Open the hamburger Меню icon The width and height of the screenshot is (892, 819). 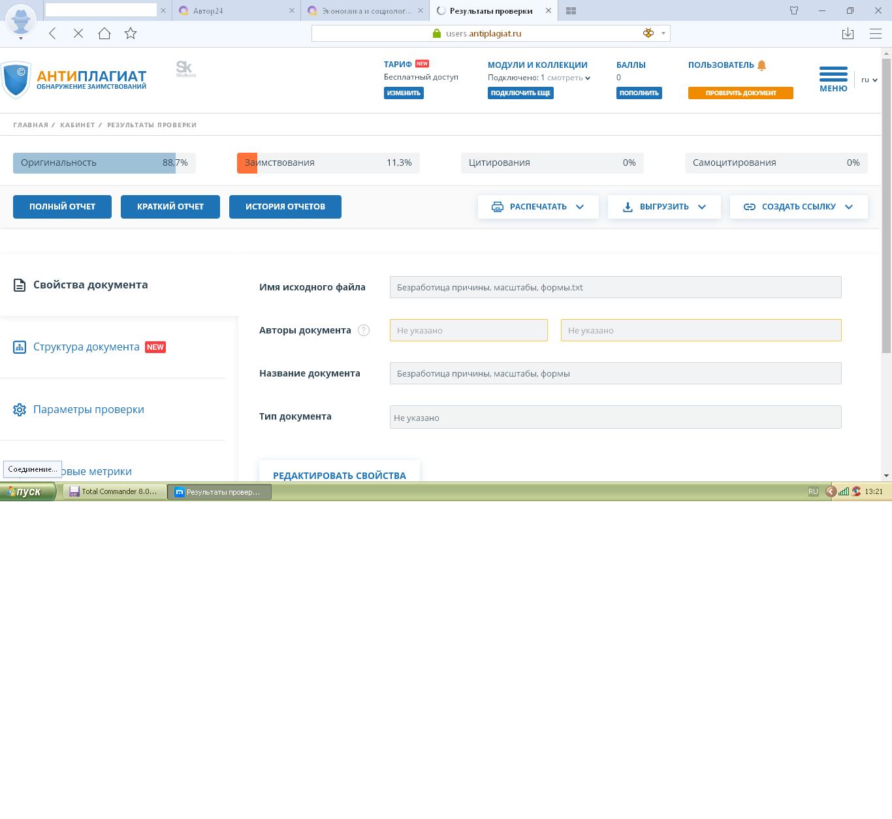(x=833, y=74)
